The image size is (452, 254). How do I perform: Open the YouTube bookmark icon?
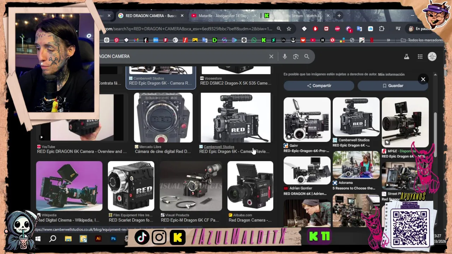(x=313, y=40)
